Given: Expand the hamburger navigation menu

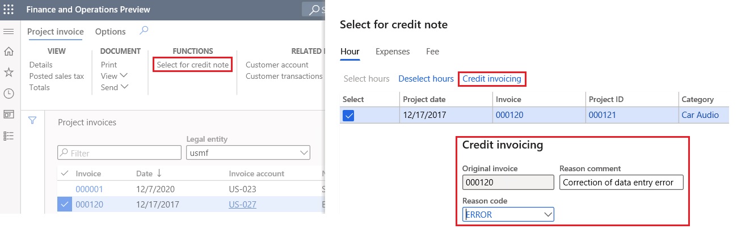Looking at the screenshot, I should [x=9, y=31].
